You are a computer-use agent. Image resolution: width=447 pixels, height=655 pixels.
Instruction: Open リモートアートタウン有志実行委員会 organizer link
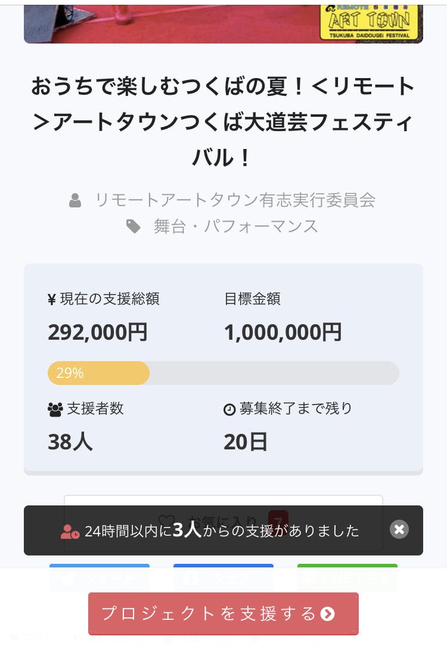coord(235,200)
